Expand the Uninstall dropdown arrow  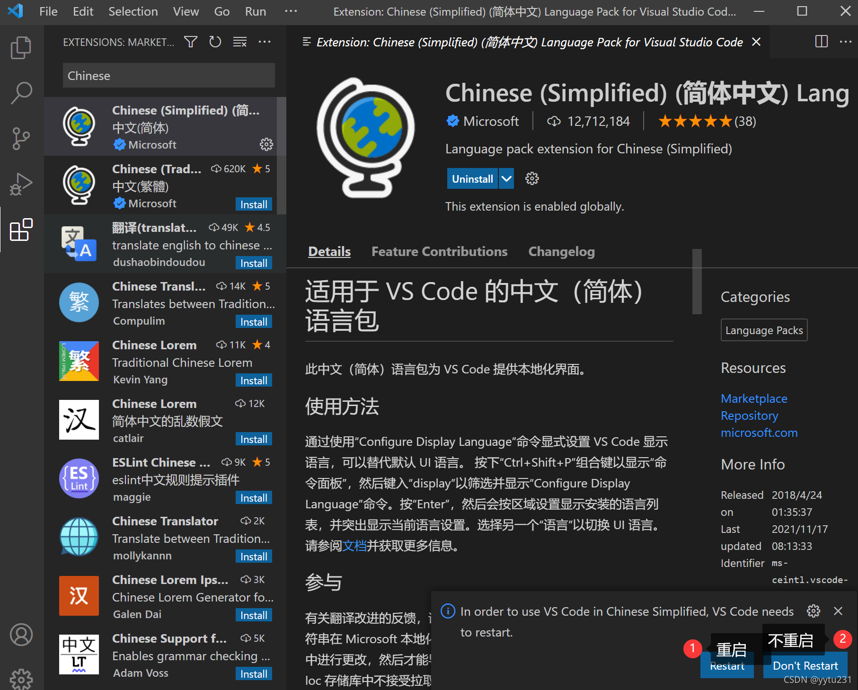[x=506, y=178]
